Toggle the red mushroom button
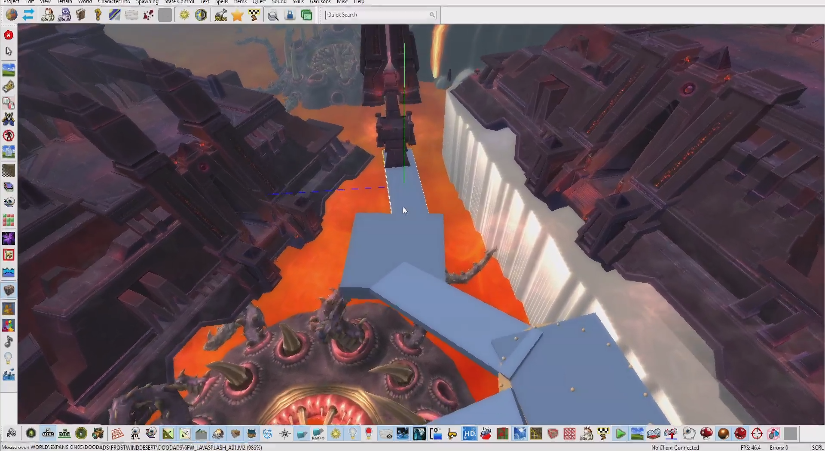 (x=706, y=434)
